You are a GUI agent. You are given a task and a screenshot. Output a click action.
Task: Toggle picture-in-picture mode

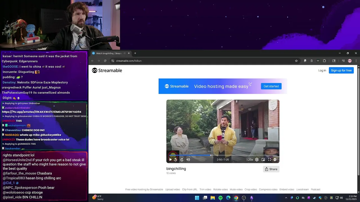pyautogui.click(x=263, y=160)
